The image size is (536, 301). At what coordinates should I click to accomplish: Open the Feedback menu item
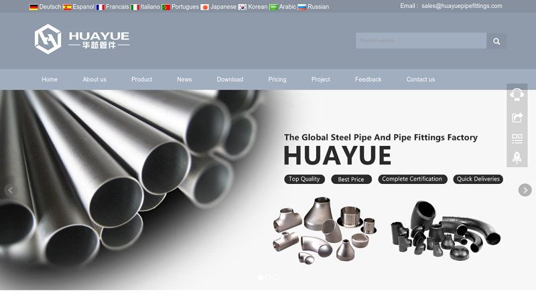(x=368, y=80)
